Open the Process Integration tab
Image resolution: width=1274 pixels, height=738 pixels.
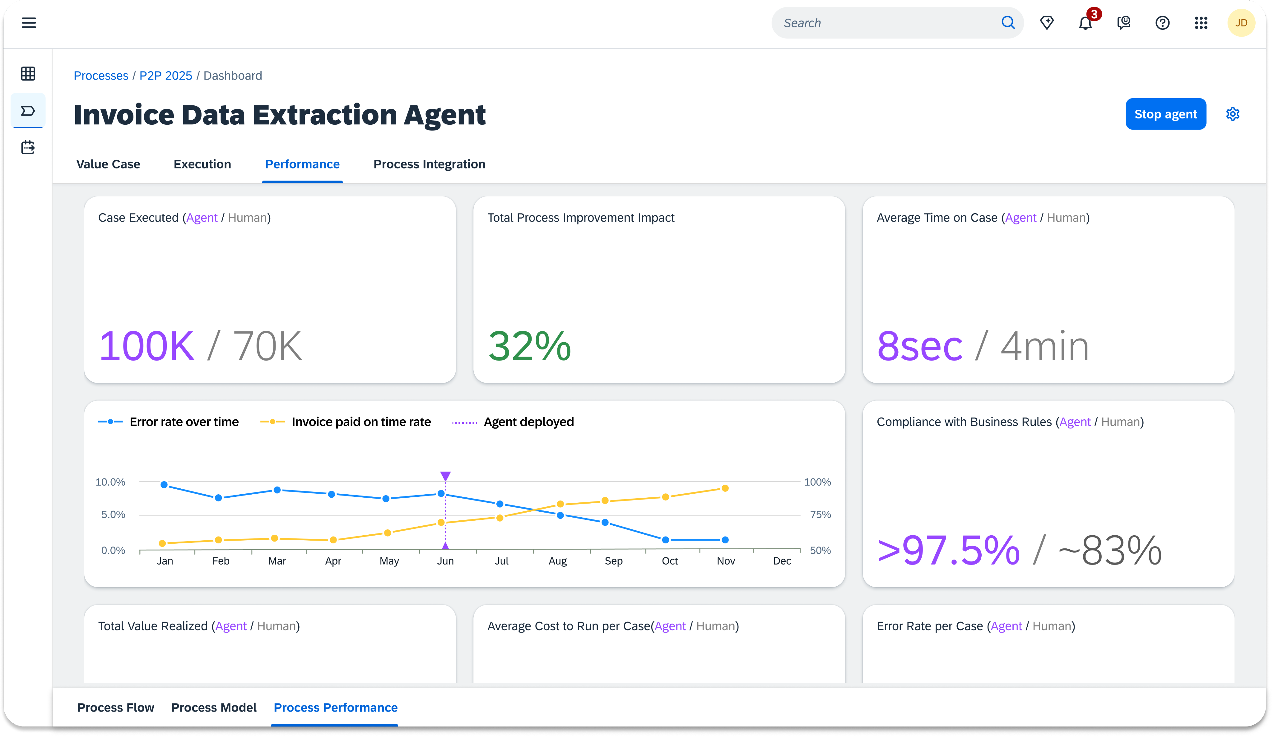(429, 164)
